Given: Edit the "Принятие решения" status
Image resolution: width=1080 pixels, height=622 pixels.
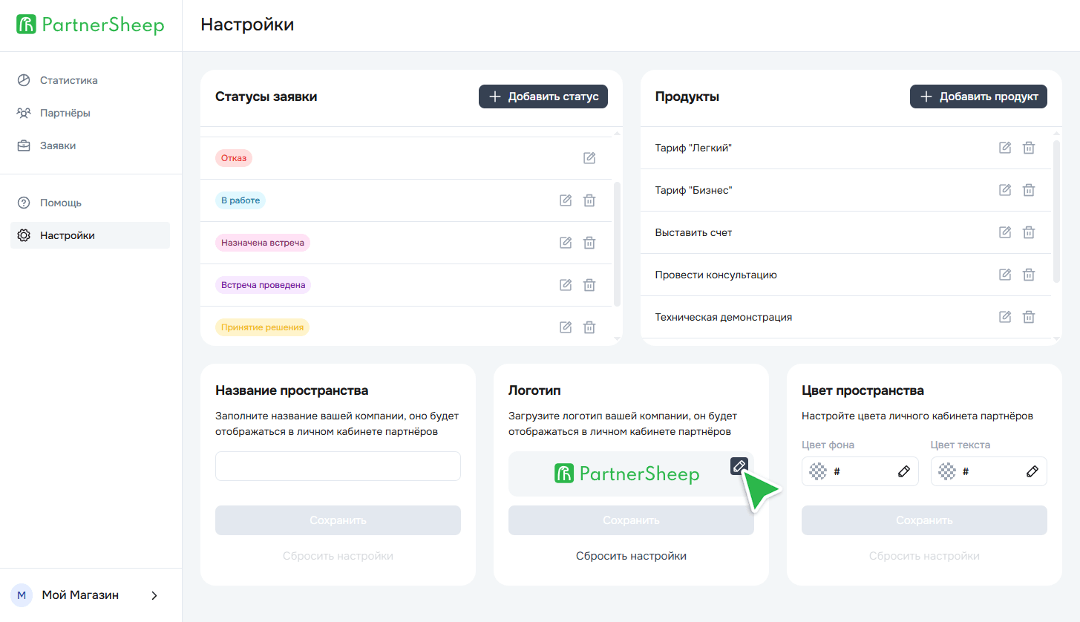Looking at the screenshot, I should point(566,327).
